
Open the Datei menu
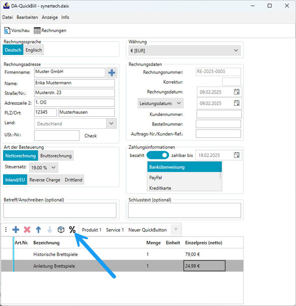click(7, 17)
